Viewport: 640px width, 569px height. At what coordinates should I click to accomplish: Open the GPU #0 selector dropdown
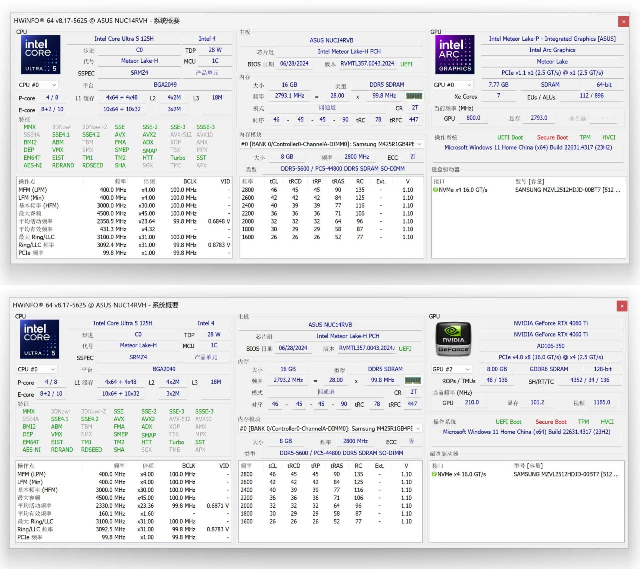(x=453, y=85)
